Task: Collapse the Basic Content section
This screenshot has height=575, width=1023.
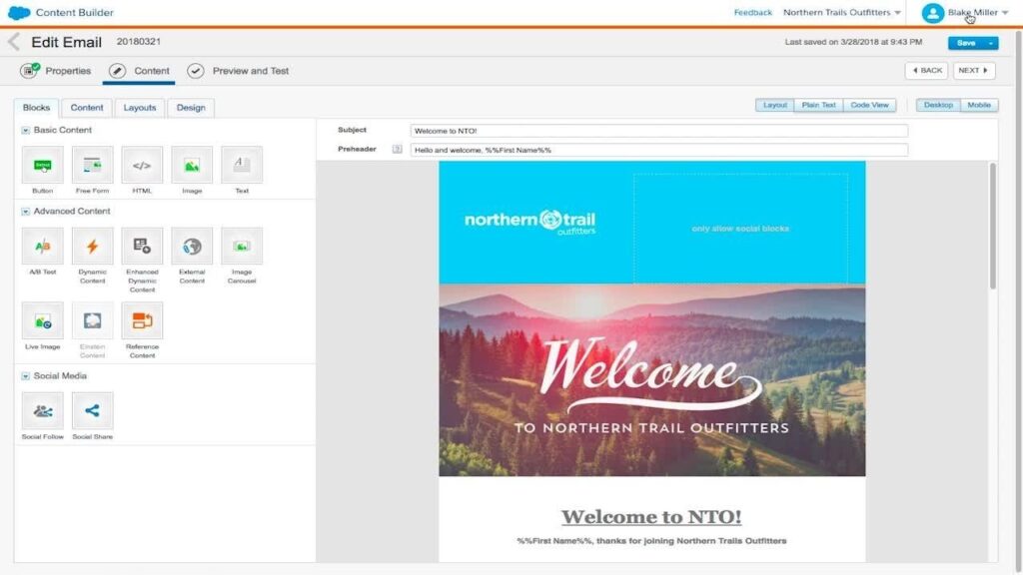Action: pos(24,130)
